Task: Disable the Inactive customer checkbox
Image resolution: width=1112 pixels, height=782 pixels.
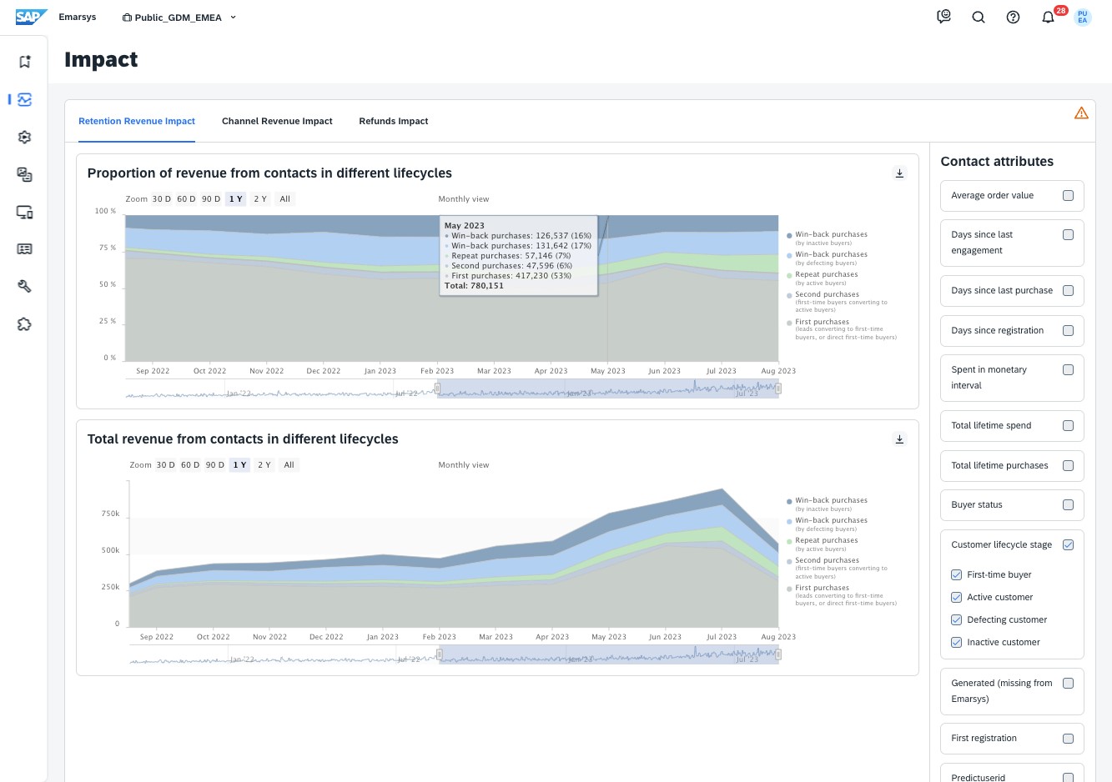Action: [956, 642]
